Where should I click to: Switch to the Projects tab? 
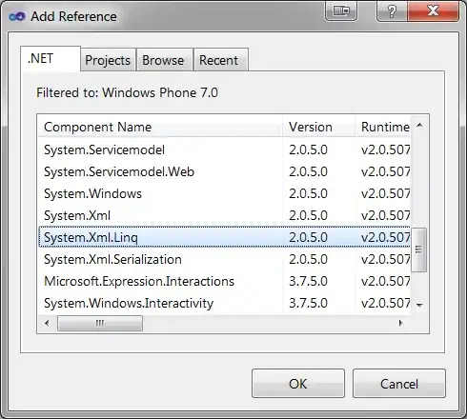click(x=108, y=60)
